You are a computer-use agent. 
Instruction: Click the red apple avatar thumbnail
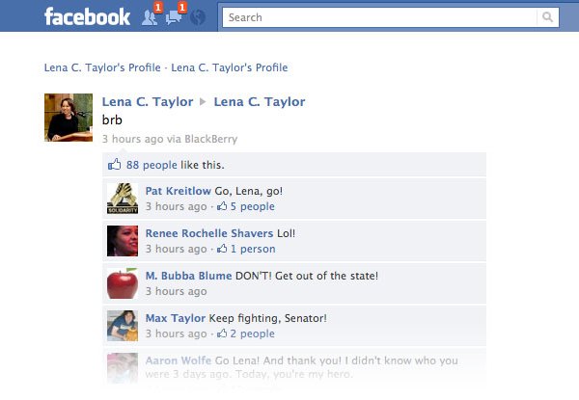pyautogui.click(x=123, y=283)
